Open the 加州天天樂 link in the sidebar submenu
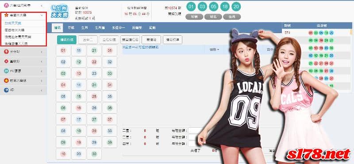 coord(13,23)
